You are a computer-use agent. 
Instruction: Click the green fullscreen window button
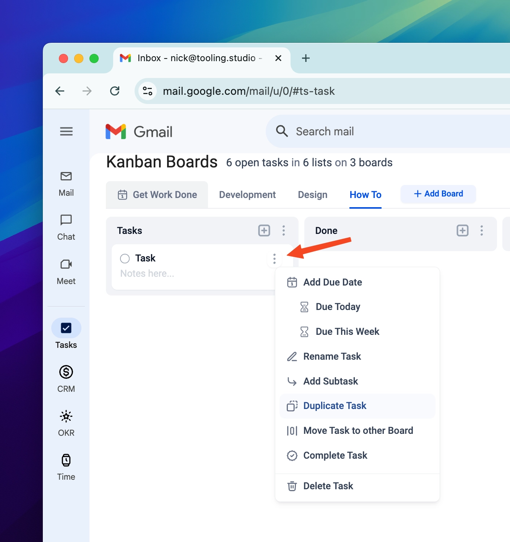pos(94,58)
